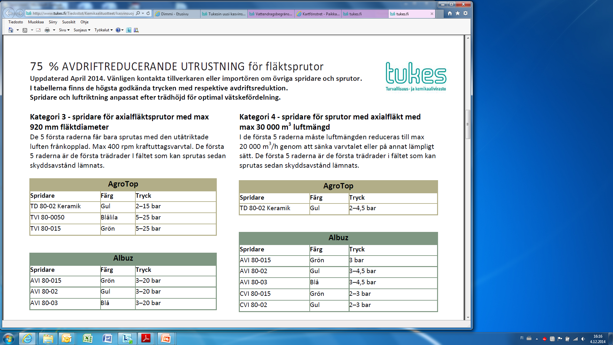Open browser Home via house icon at top right
Screen dimensions: 613x345
pos(450,13)
